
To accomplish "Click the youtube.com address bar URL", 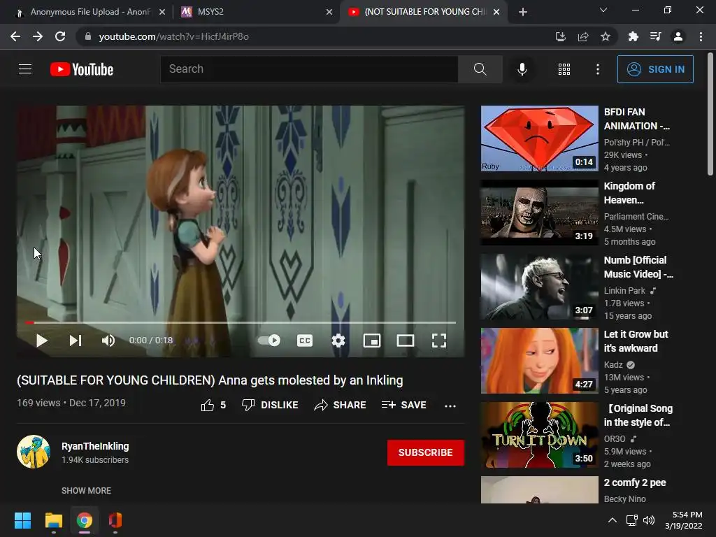I will click(x=173, y=36).
